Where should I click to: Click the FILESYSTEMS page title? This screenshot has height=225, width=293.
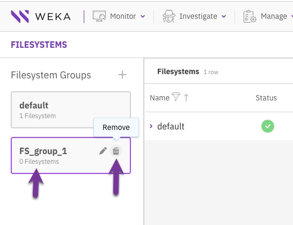pos(39,45)
